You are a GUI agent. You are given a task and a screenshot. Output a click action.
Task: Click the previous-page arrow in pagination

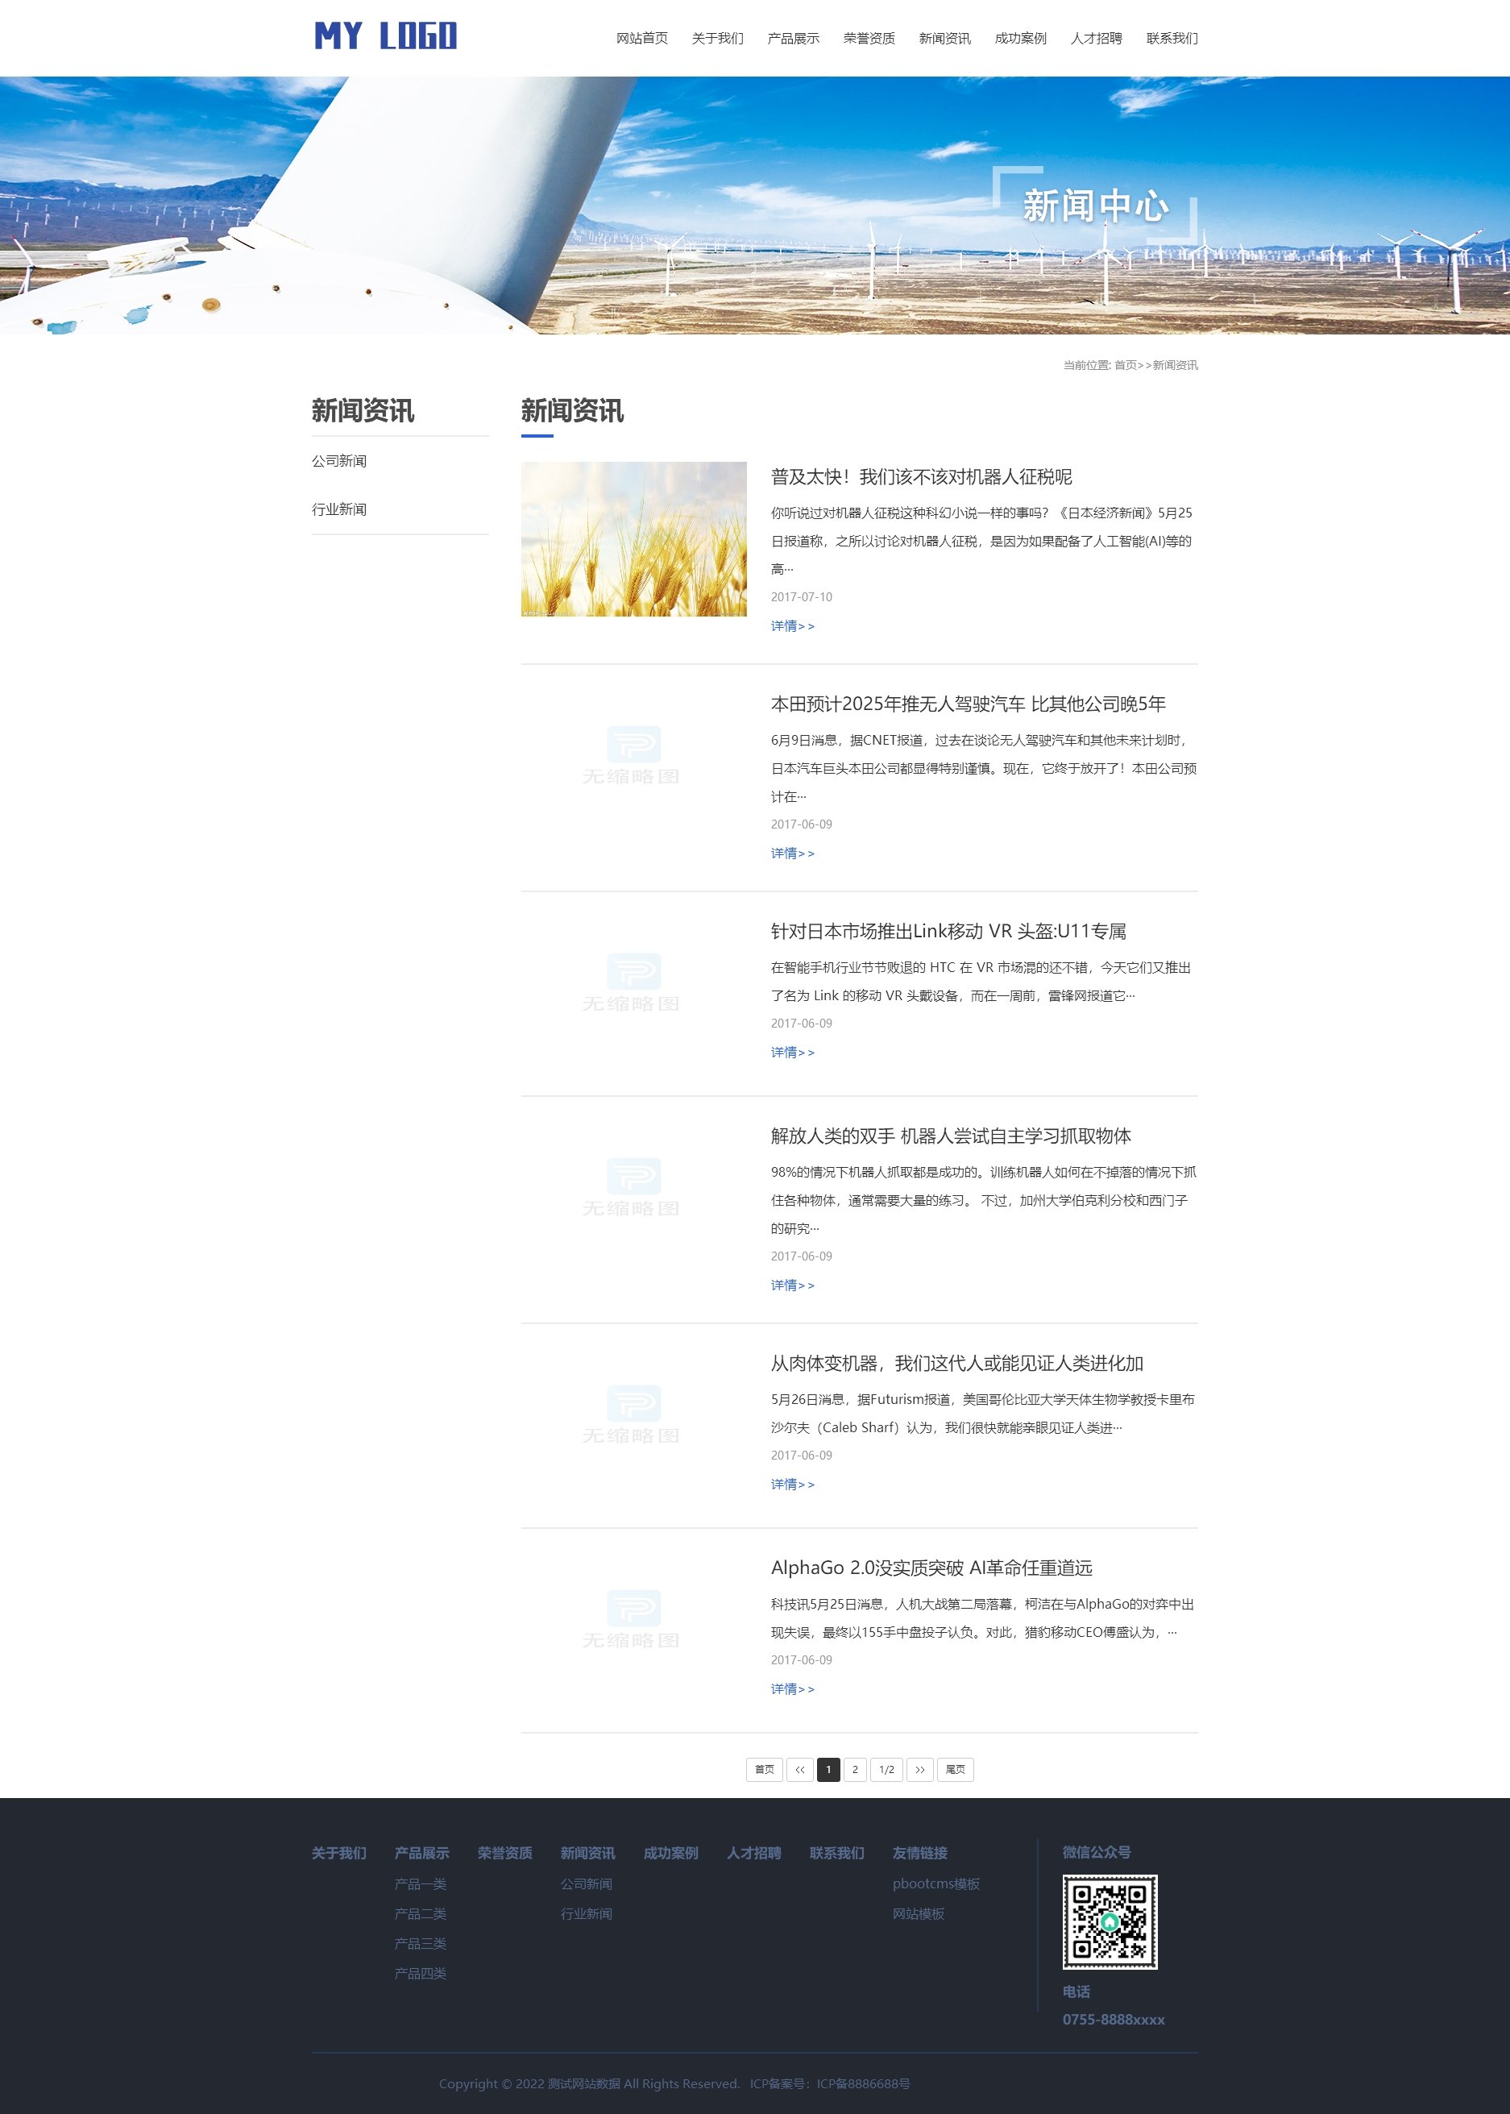tap(798, 1770)
